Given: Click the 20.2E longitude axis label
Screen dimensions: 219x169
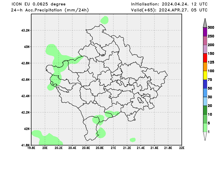Looking at the screenshot, I should coord(59,148).
